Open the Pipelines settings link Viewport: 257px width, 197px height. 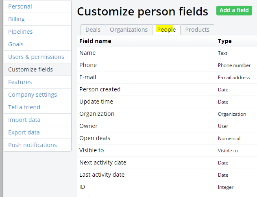37,32
